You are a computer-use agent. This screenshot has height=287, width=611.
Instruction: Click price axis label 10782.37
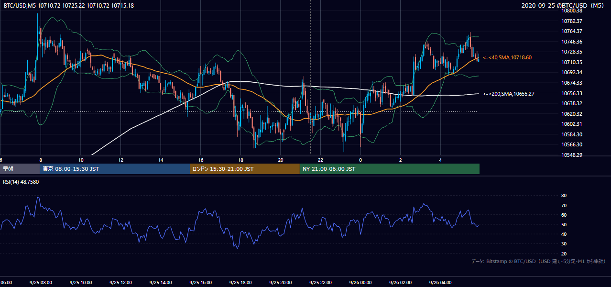tap(572, 21)
